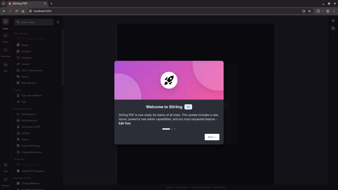Image resolution: width=338 pixels, height=190 pixels.
Task: Open the Tools grid icon in sidebar
Action: [x=6, y=22]
